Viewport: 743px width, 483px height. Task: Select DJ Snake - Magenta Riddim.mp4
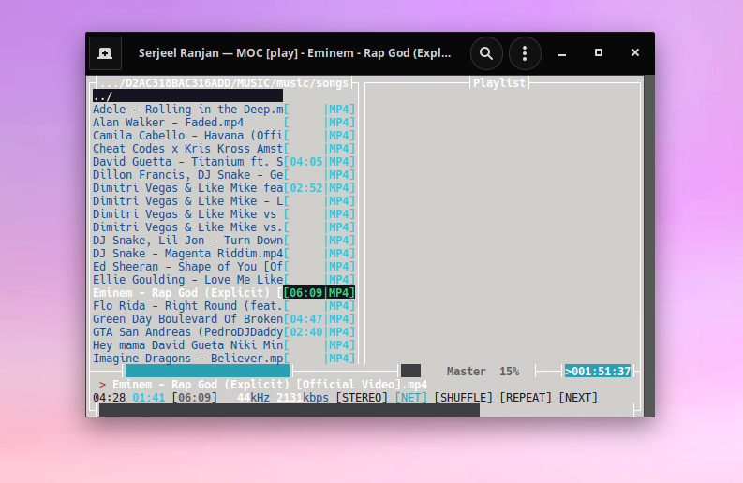pos(224,254)
